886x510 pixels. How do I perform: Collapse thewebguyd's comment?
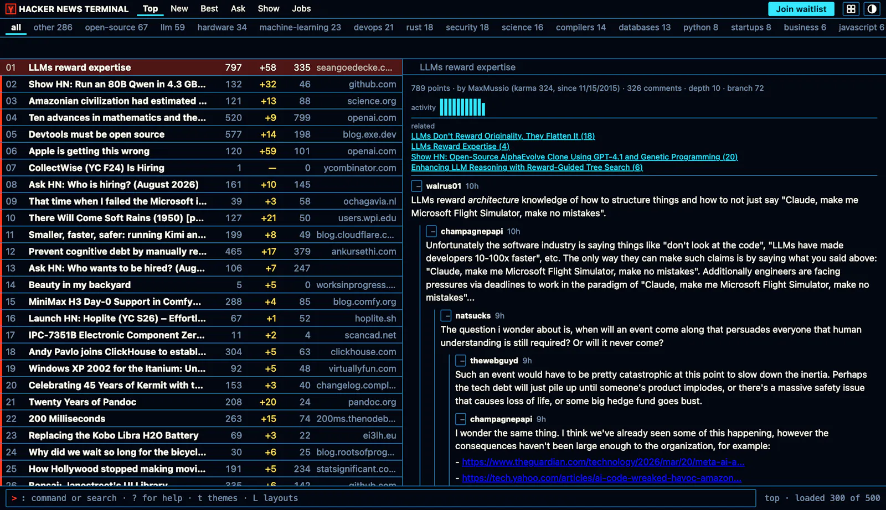point(461,361)
